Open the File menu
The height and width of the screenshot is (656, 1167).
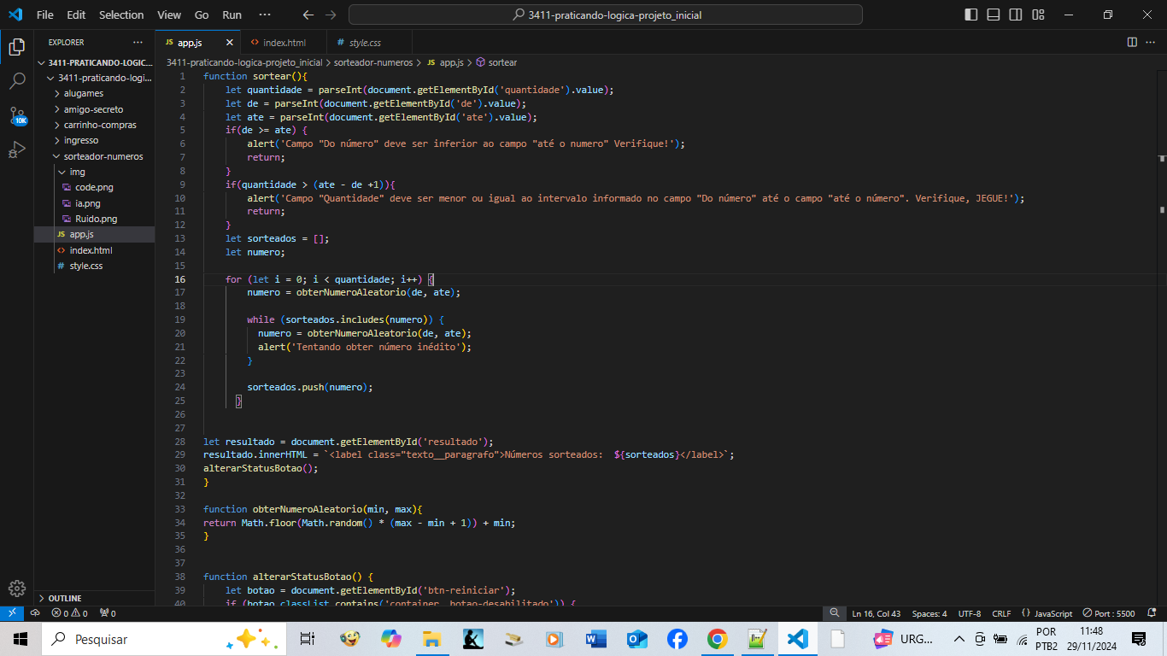45,15
